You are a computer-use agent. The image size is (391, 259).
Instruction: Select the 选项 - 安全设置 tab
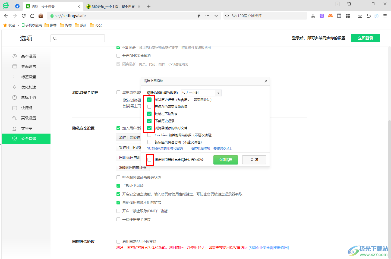53,7
